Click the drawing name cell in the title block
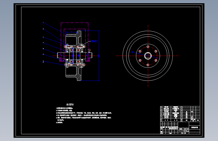The image size is (218, 141). click(x=195, y=127)
